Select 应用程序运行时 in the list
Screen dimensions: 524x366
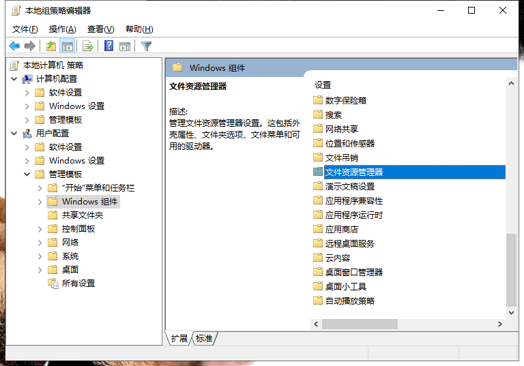(x=354, y=215)
